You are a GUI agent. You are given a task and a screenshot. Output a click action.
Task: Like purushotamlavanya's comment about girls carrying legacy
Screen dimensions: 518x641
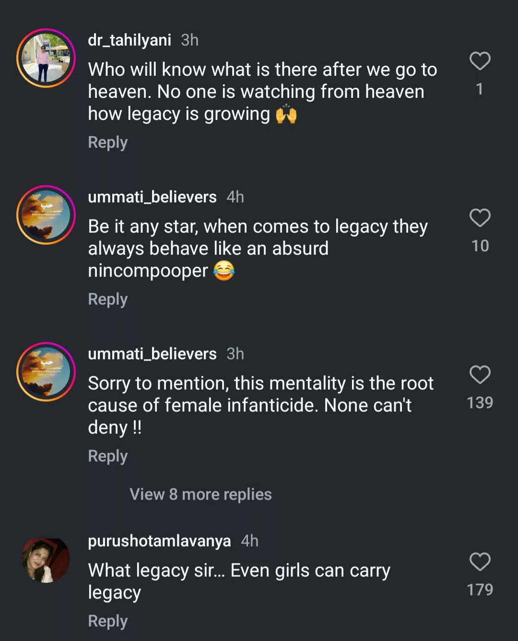[x=480, y=562]
